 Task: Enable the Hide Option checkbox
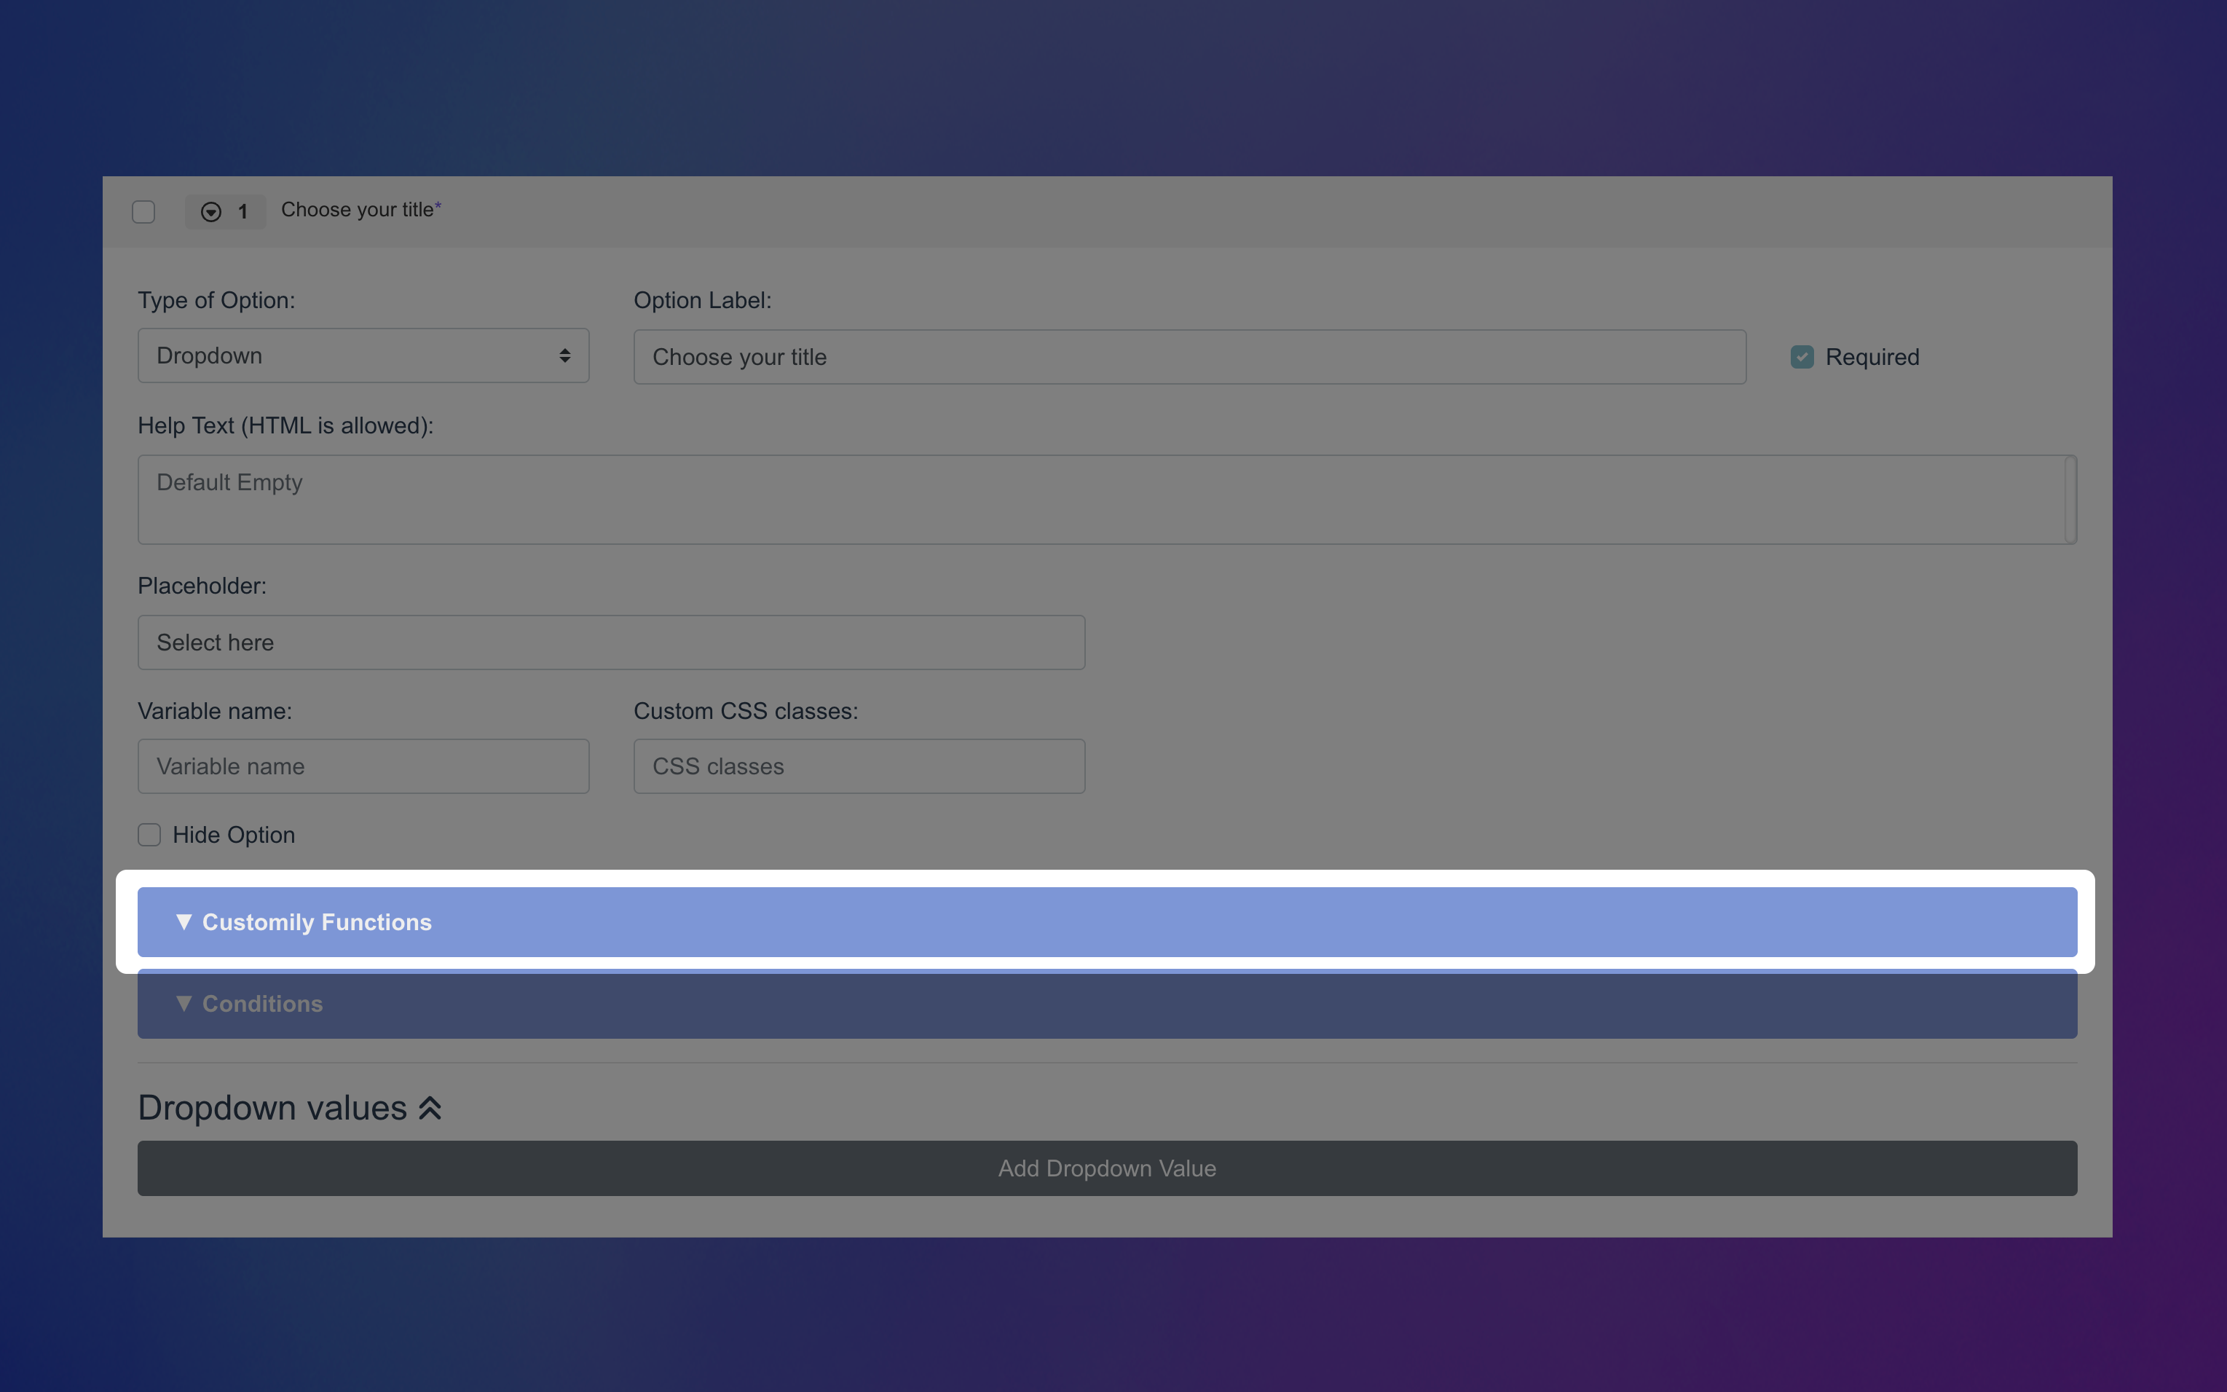[x=149, y=834]
